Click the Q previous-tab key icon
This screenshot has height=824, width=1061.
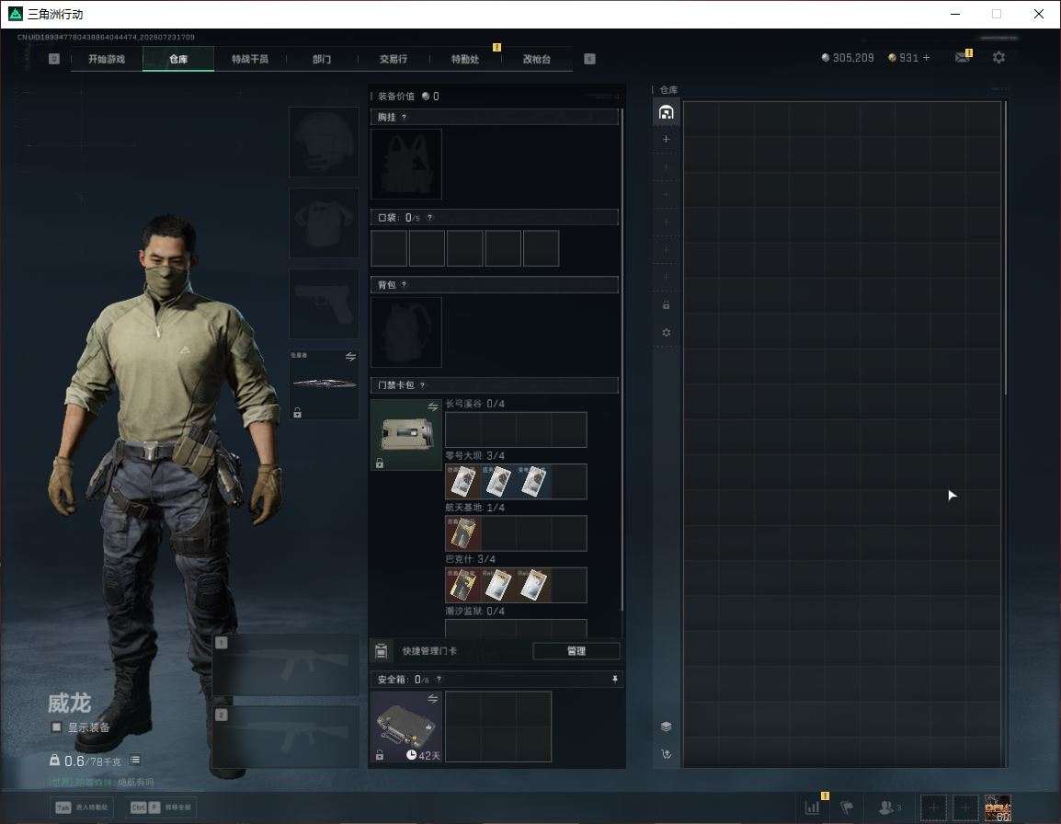tap(54, 59)
